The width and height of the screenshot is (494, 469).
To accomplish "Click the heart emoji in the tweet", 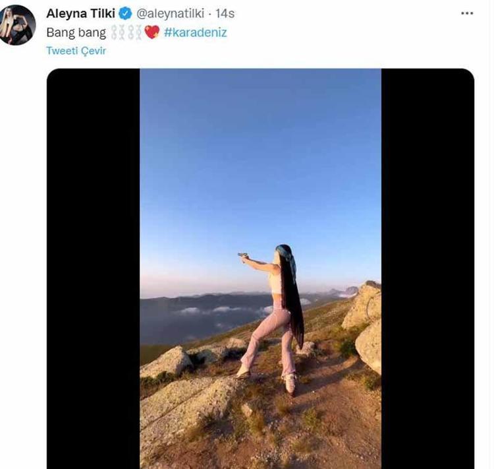I will click(x=152, y=32).
